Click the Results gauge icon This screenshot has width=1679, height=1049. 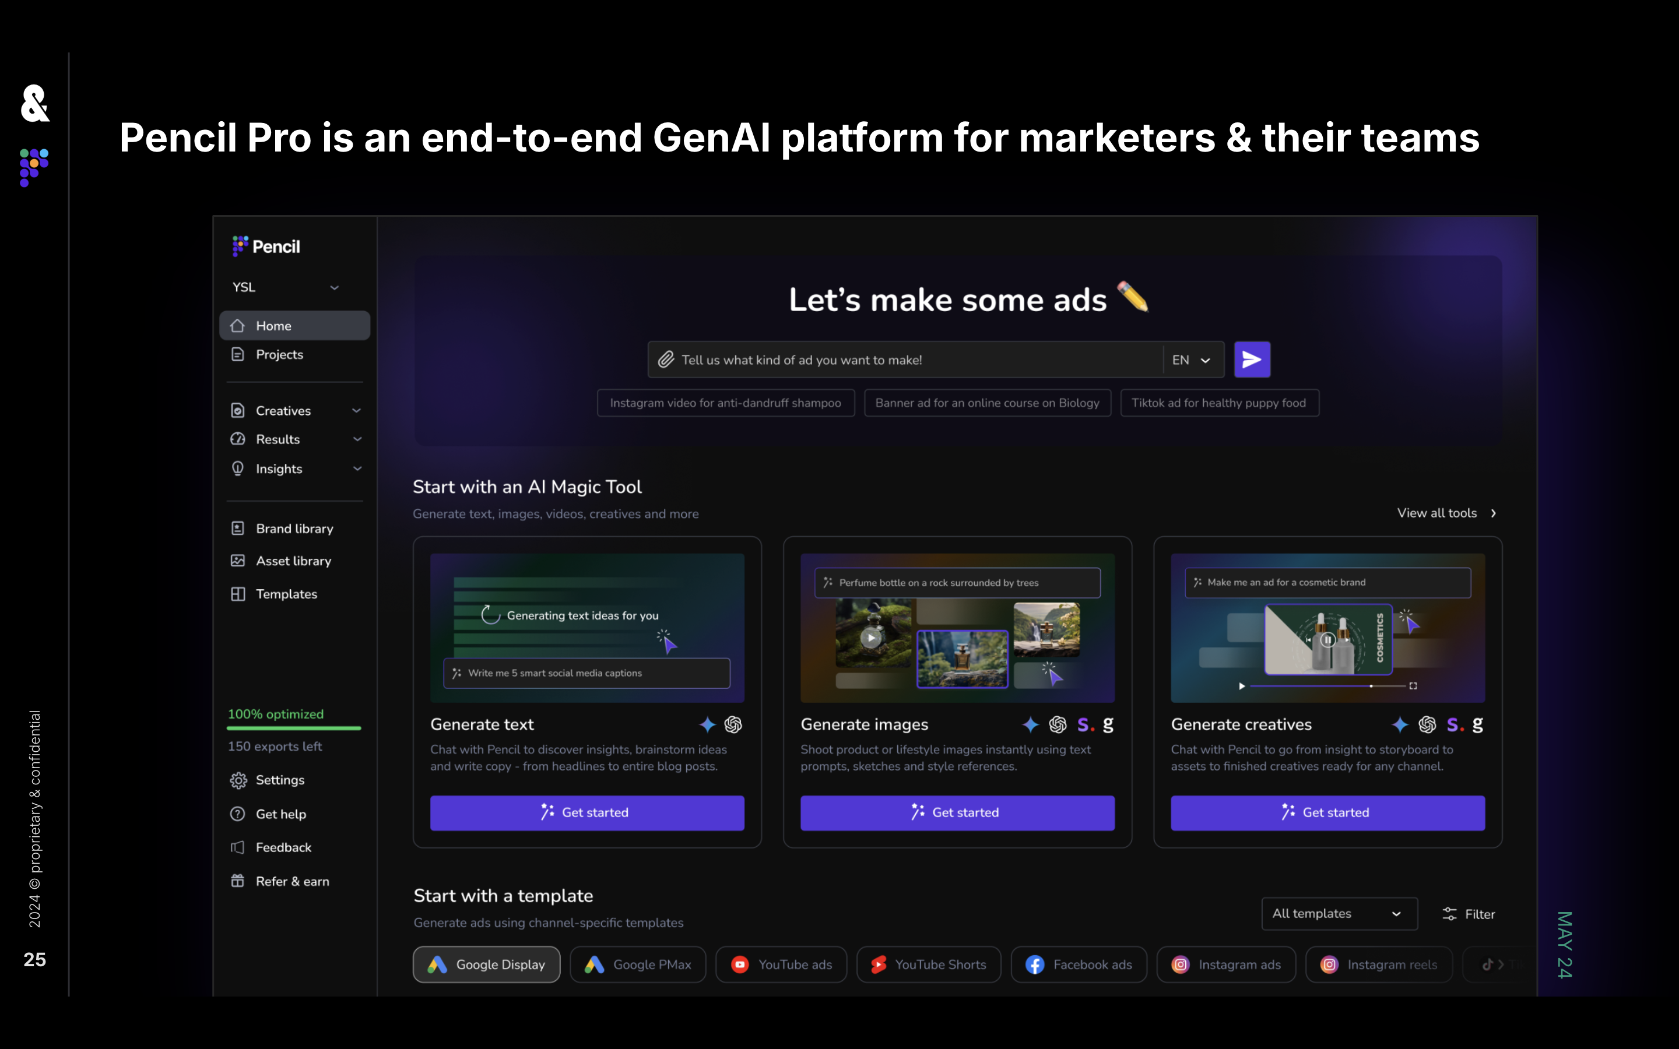238,439
